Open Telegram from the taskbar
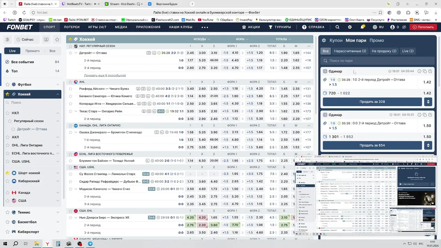 90,244
